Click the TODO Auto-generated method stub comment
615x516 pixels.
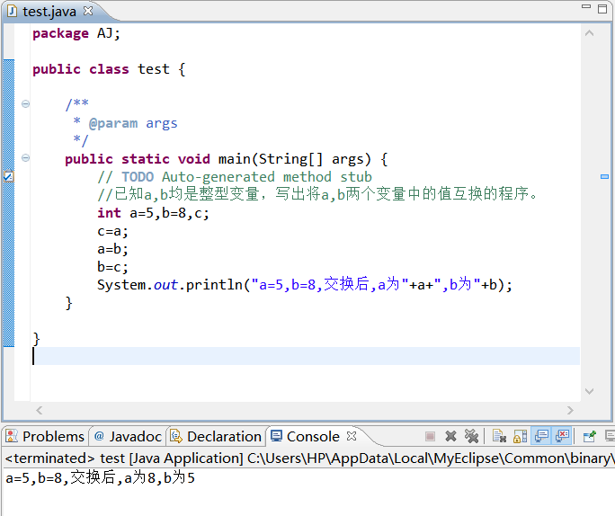pyautogui.click(x=235, y=177)
